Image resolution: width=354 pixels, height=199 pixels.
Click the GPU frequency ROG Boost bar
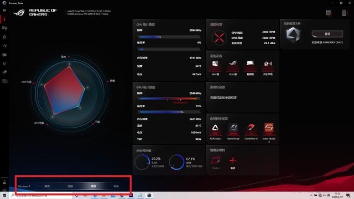(x=169, y=98)
